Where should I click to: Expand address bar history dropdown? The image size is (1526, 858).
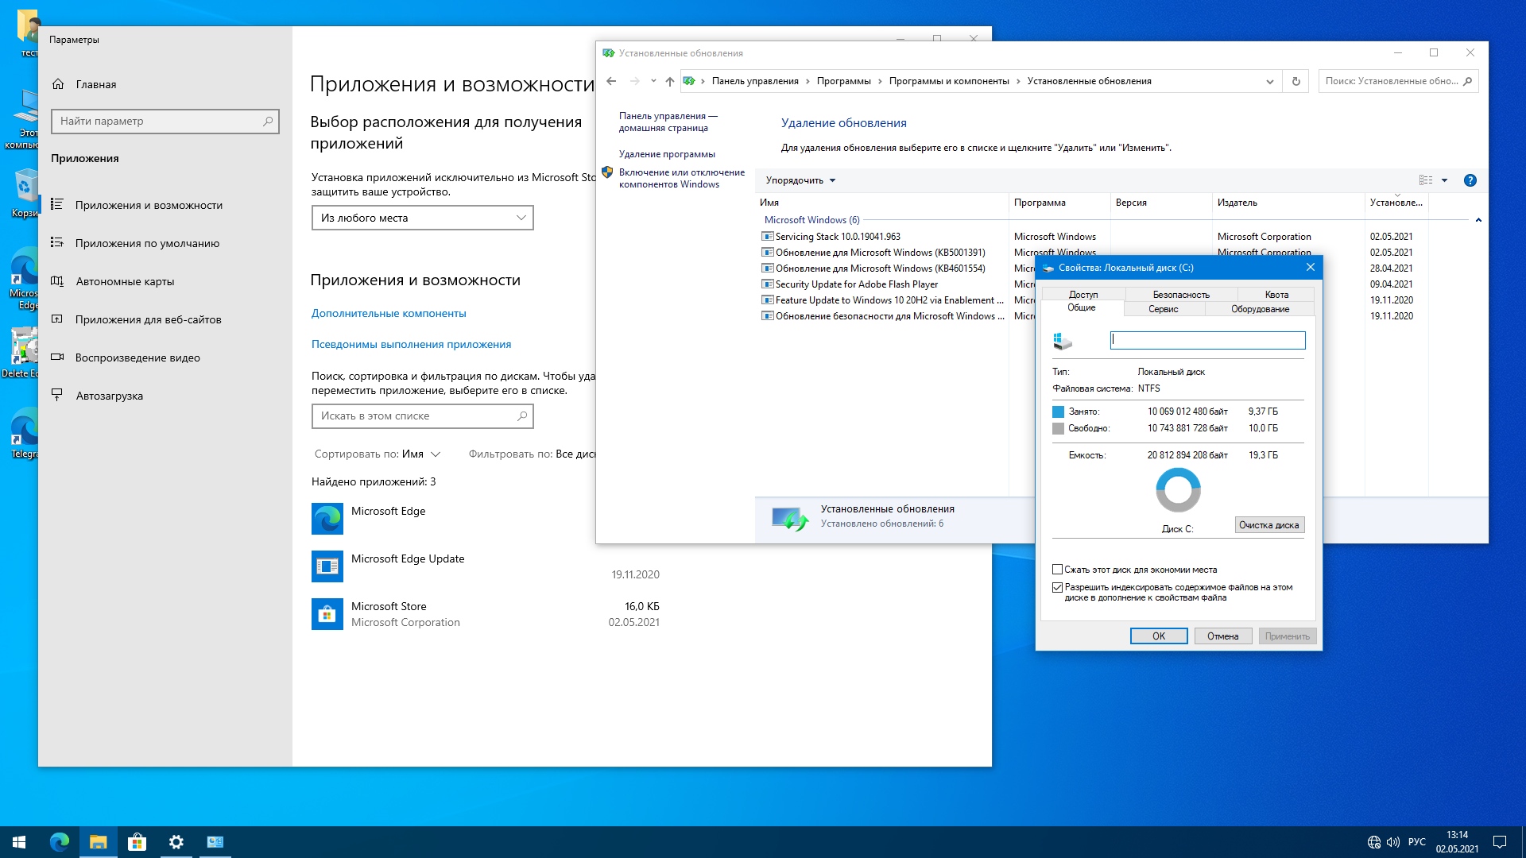(1270, 81)
